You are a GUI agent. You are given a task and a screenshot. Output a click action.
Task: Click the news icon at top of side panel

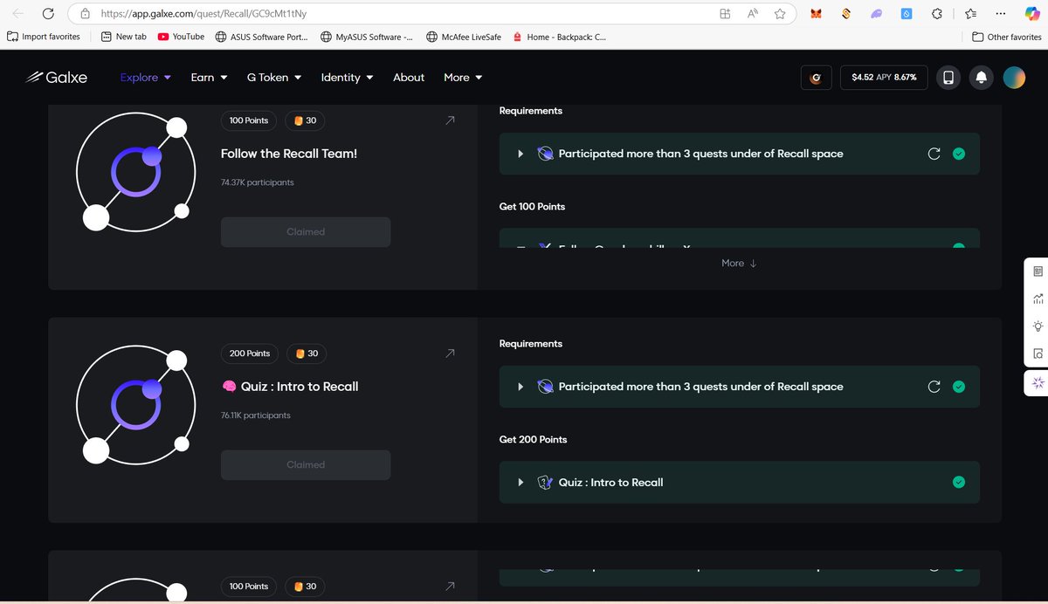coord(1038,271)
